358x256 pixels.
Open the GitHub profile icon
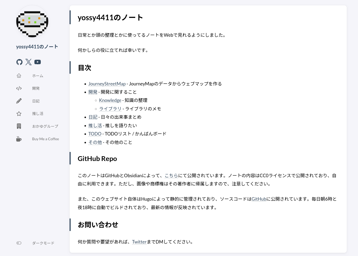tap(19, 62)
